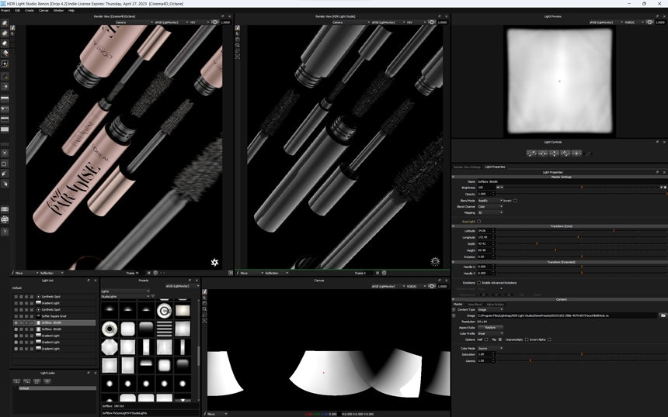This screenshot has height=417, width=668.
Task: Click the exposure icon in the Canvas header
Action: click(432, 286)
